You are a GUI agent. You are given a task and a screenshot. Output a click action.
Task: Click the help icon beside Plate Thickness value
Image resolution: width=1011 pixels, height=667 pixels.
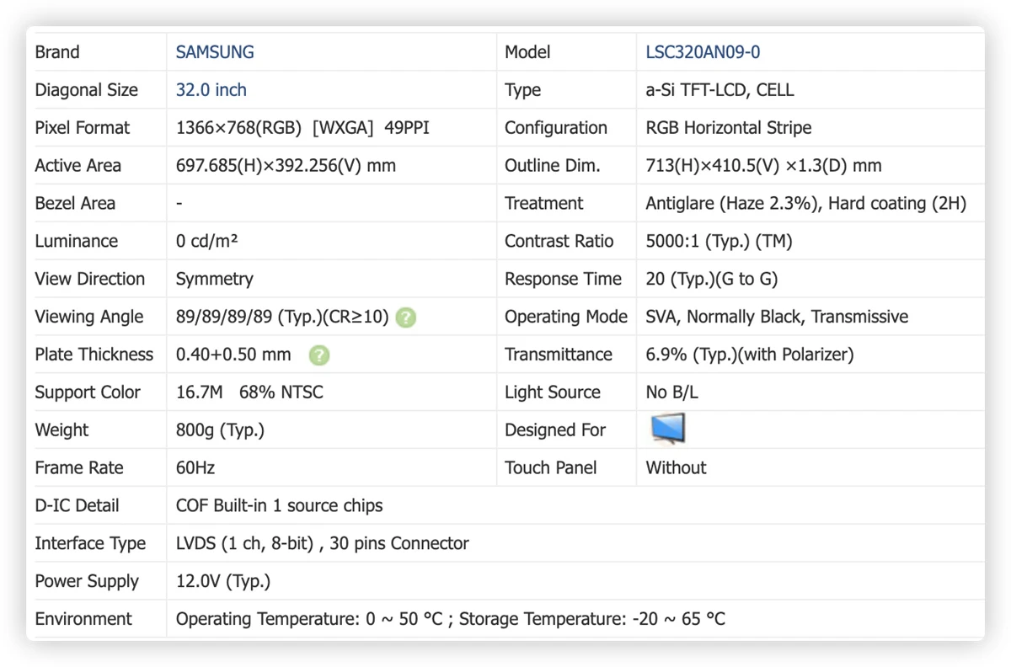(x=319, y=355)
